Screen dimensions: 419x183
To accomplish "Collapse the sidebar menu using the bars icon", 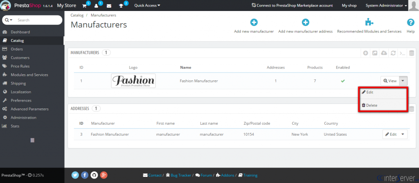I will click(x=32, y=141).
